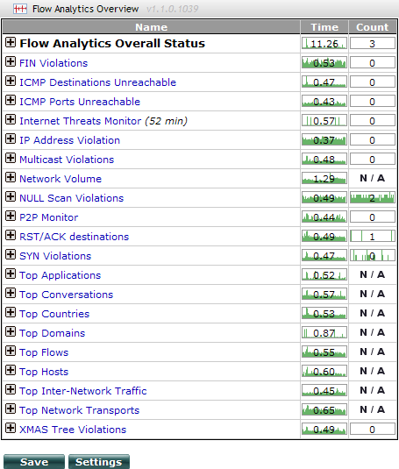Click the Flow Analytics Overview title icon
The width and height of the screenshot is (399, 469).
(x=20, y=9)
